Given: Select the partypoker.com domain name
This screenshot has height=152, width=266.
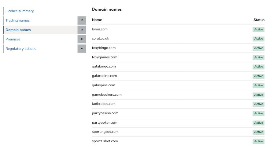Looking at the screenshot, I should [x=105, y=123].
